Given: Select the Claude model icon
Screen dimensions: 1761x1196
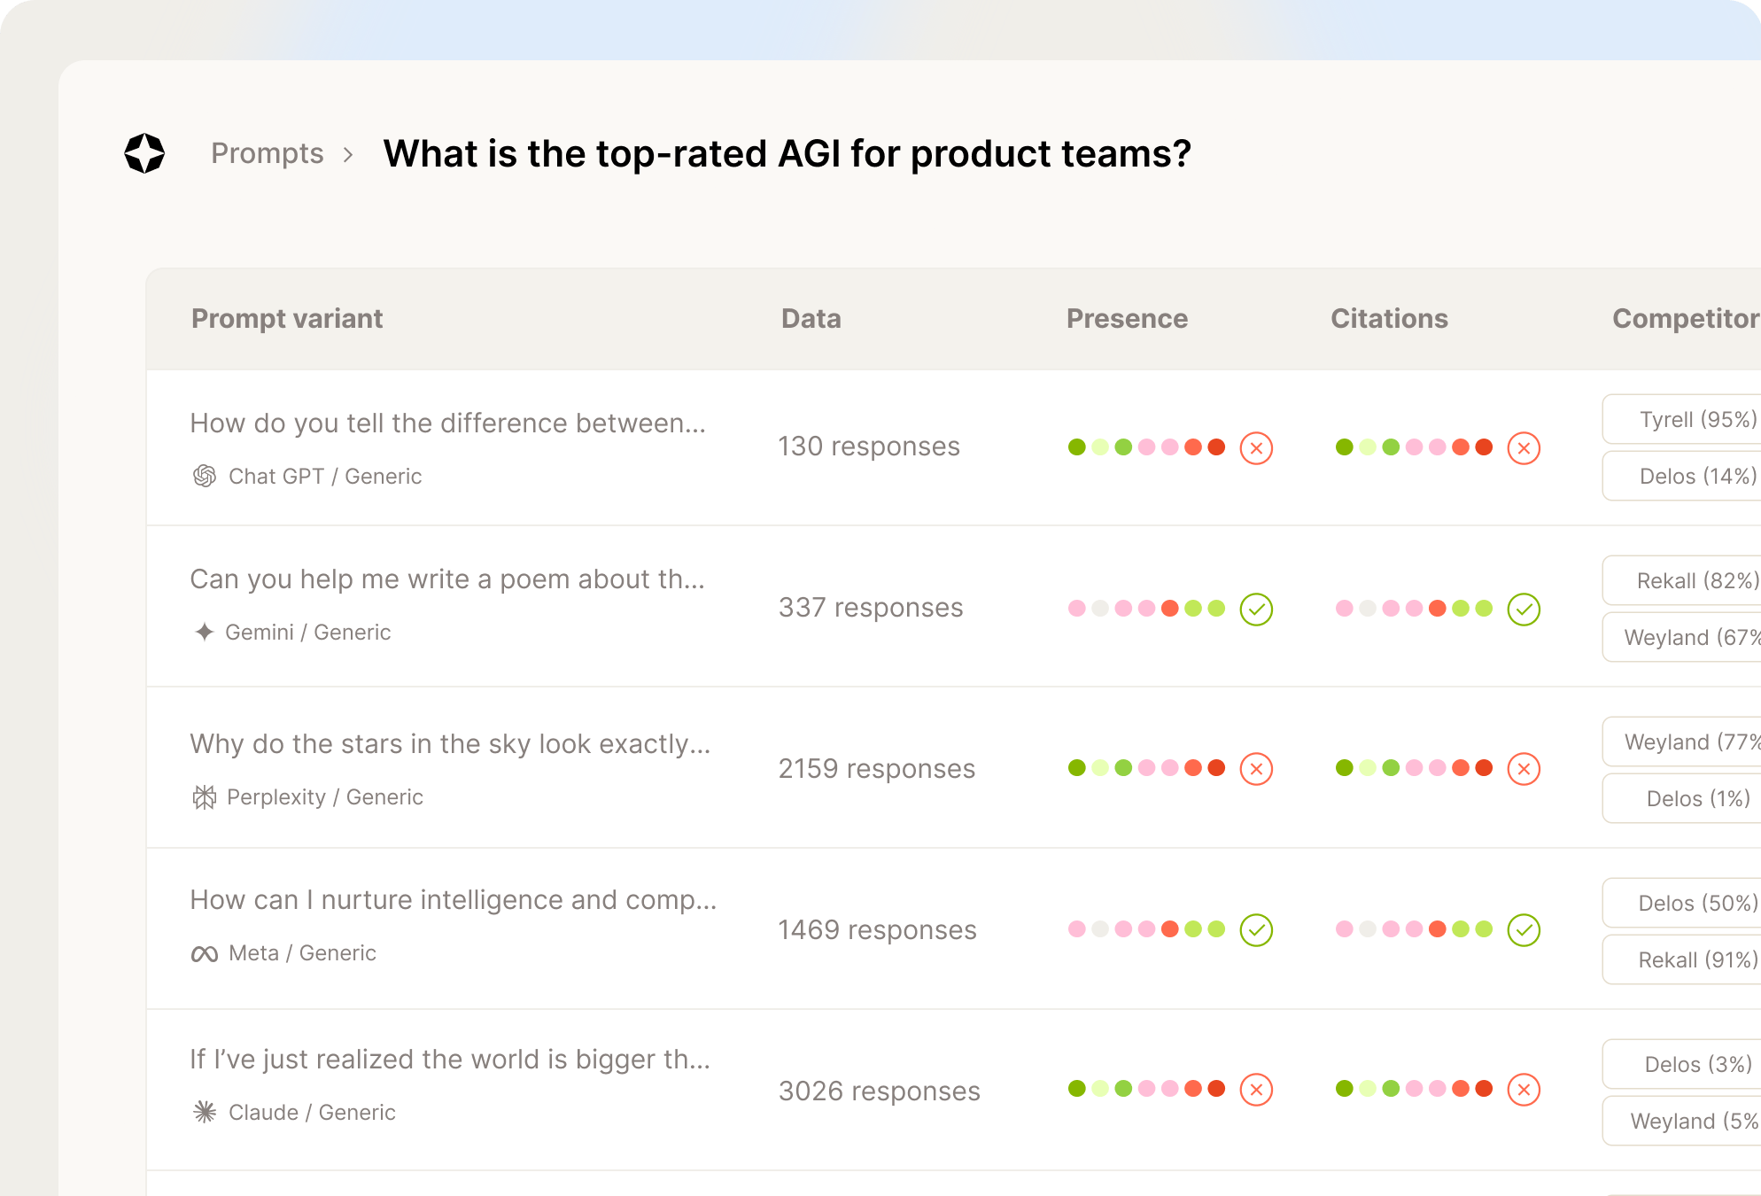Looking at the screenshot, I should pyautogui.click(x=205, y=1112).
